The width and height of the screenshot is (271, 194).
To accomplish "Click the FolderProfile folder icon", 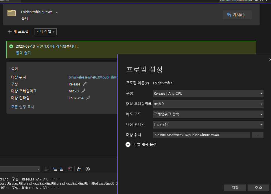I will point(12,13).
